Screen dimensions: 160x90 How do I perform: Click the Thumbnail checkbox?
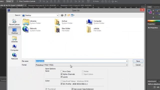coord(46,89)
